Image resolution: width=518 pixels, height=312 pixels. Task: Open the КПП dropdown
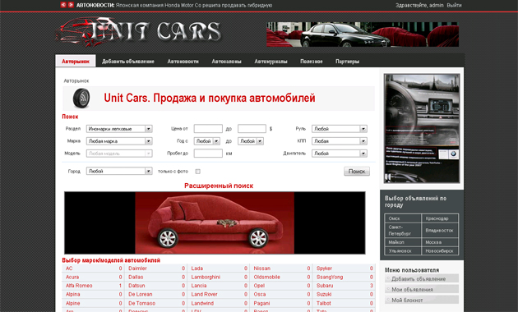[x=340, y=141]
